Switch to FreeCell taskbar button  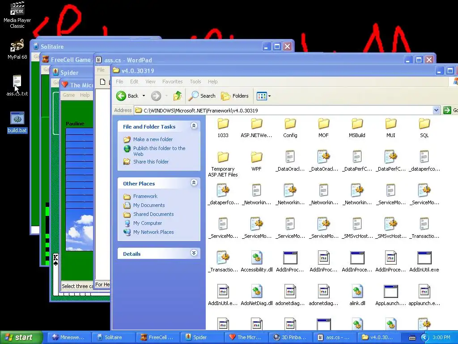pyautogui.click(x=157, y=337)
